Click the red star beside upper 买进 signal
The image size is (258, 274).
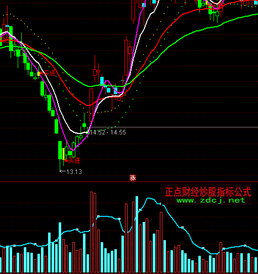click(41, 73)
